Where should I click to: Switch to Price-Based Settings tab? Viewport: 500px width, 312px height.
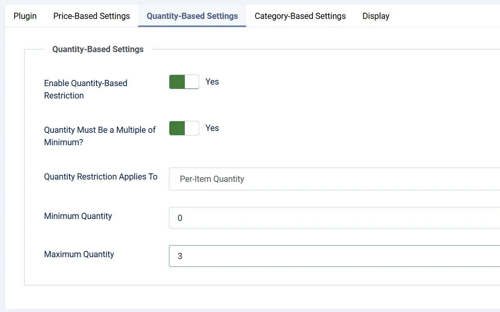[91, 16]
